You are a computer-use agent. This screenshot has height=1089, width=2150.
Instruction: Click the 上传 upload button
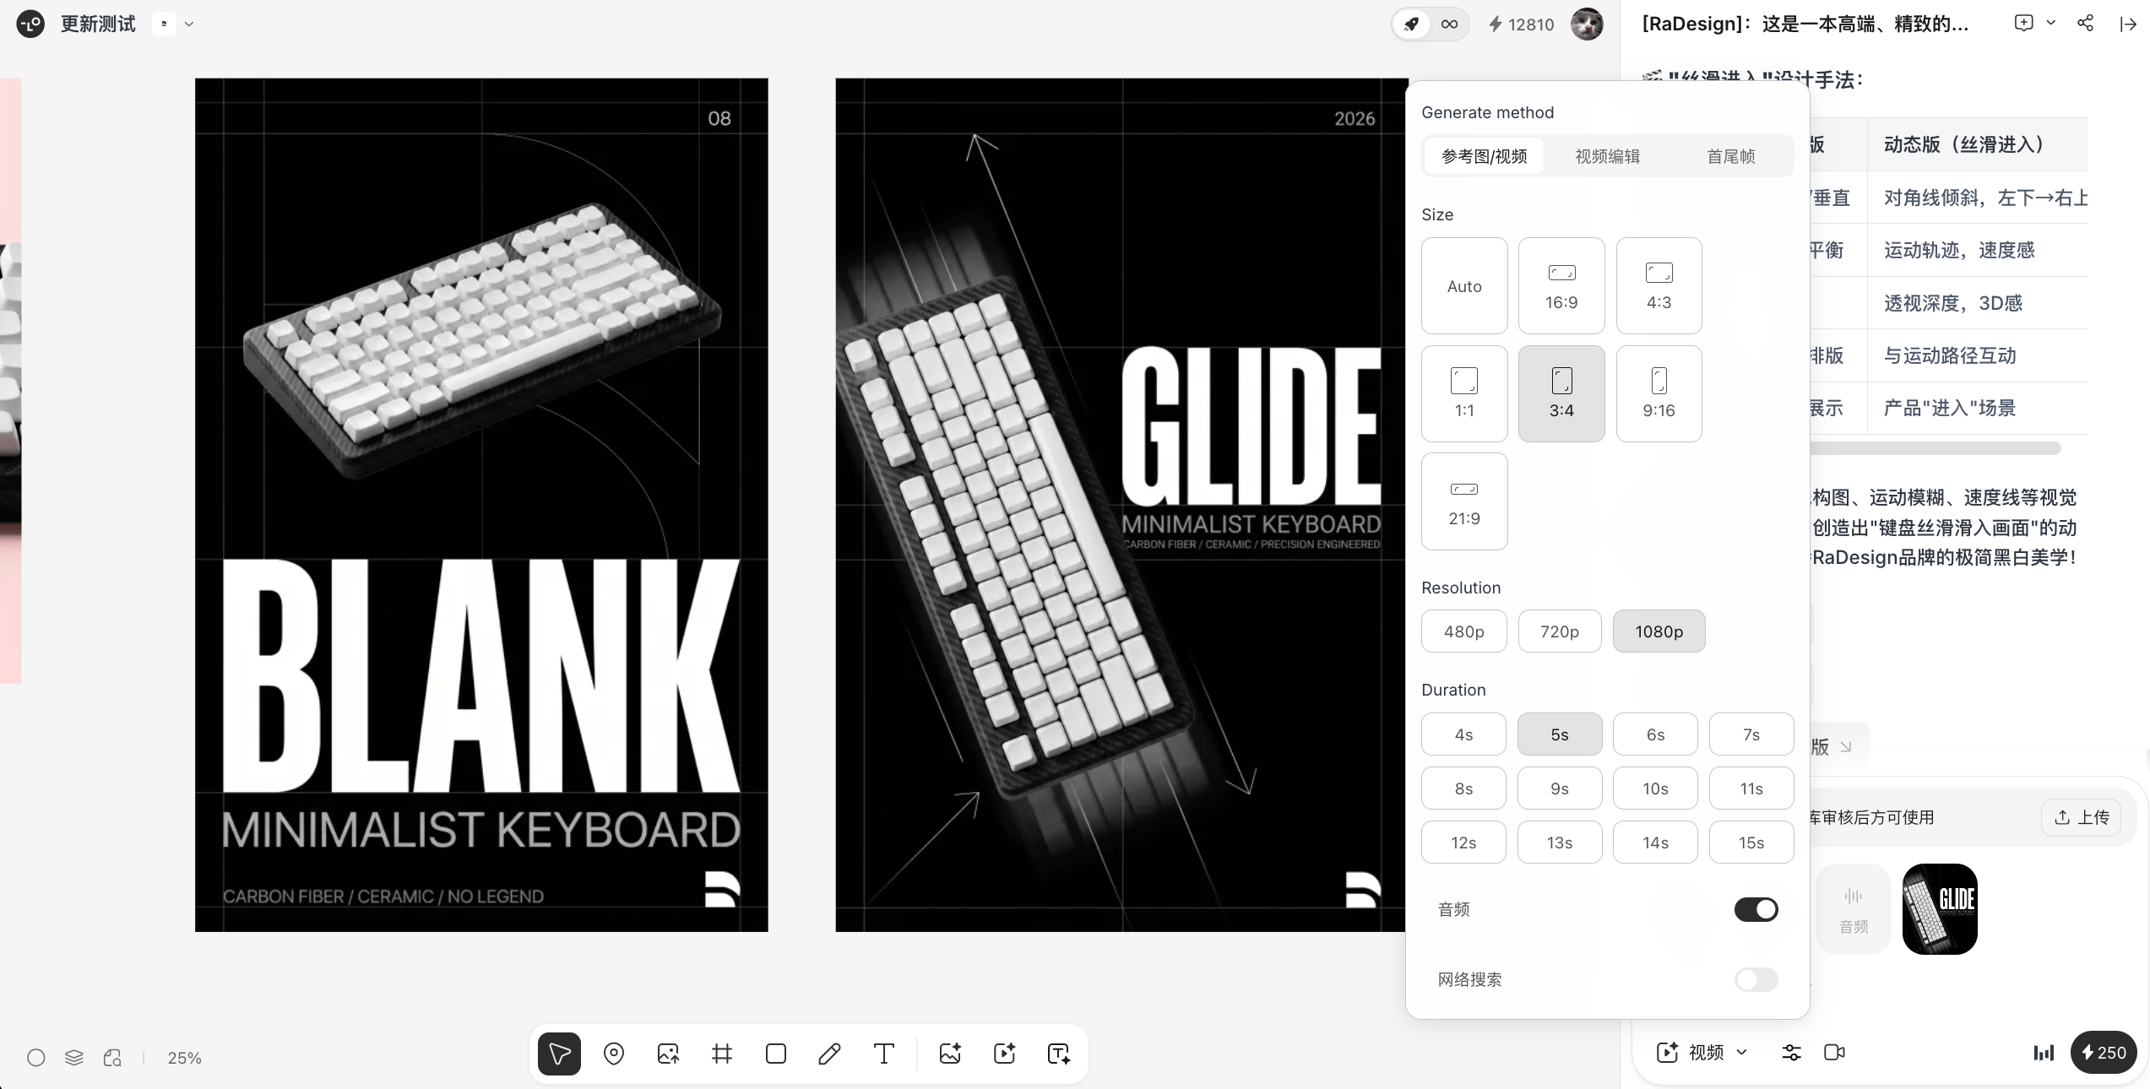[x=2081, y=817]
